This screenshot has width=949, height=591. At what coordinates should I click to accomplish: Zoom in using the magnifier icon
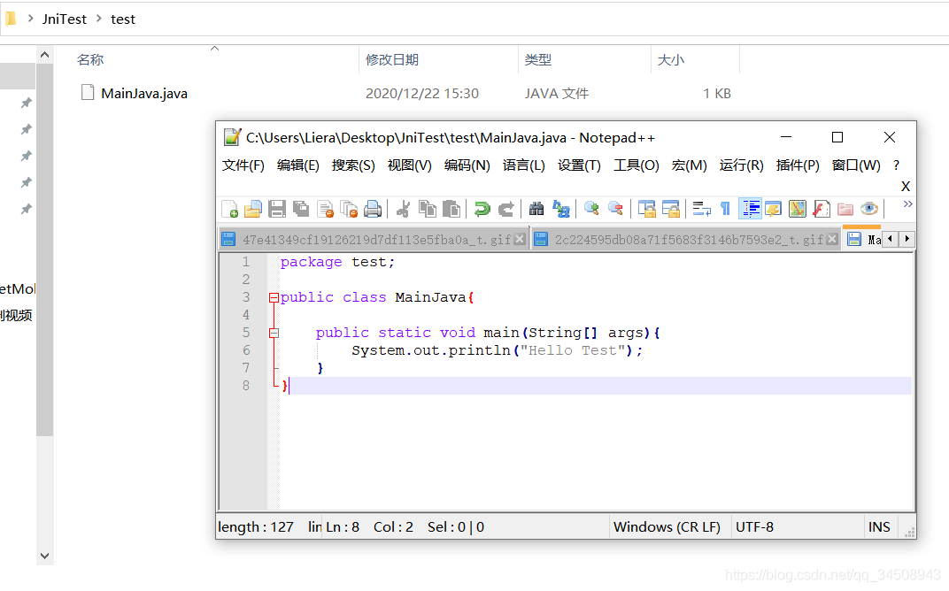click(x=590, y=208)
